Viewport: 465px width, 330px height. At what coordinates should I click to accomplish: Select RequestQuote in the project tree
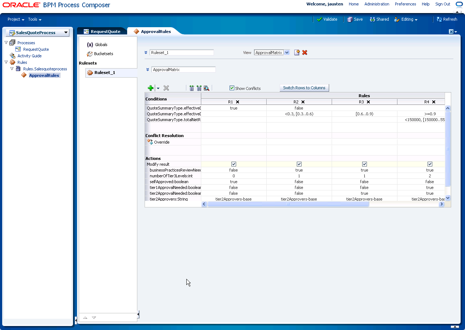[36, 49]
